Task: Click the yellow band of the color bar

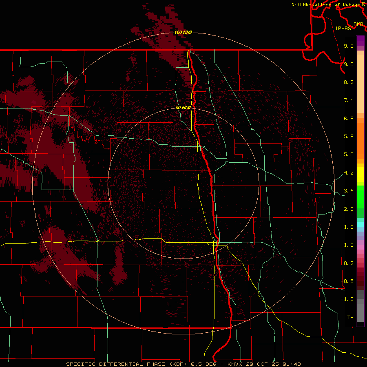Action: [x=360, y=175]
